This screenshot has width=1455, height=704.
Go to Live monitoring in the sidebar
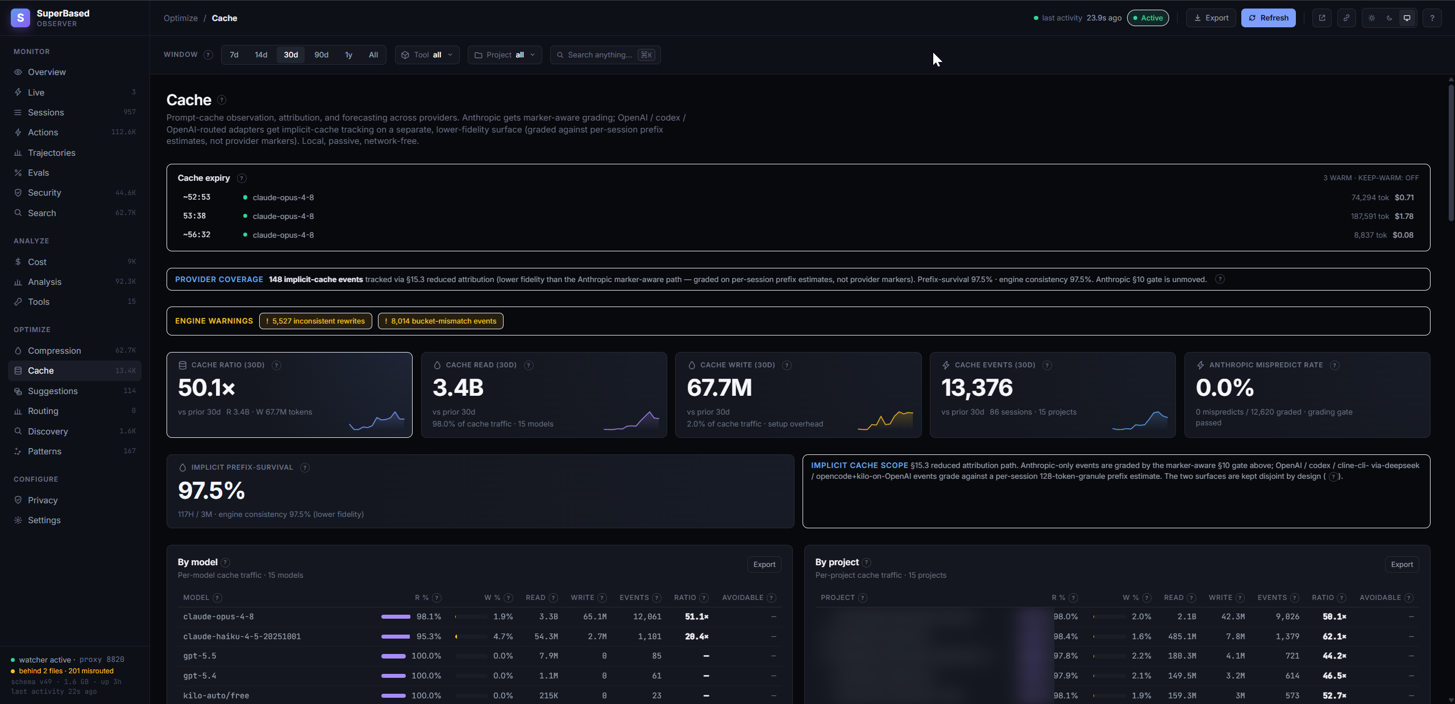pyautogui.click(x=74, y=92)
